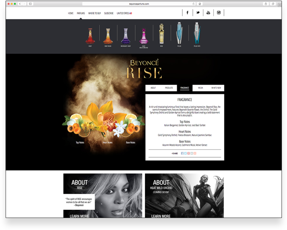The image size is (287, 230).
Task: Reload the page using address bar icon
Action: pos(193,4)
